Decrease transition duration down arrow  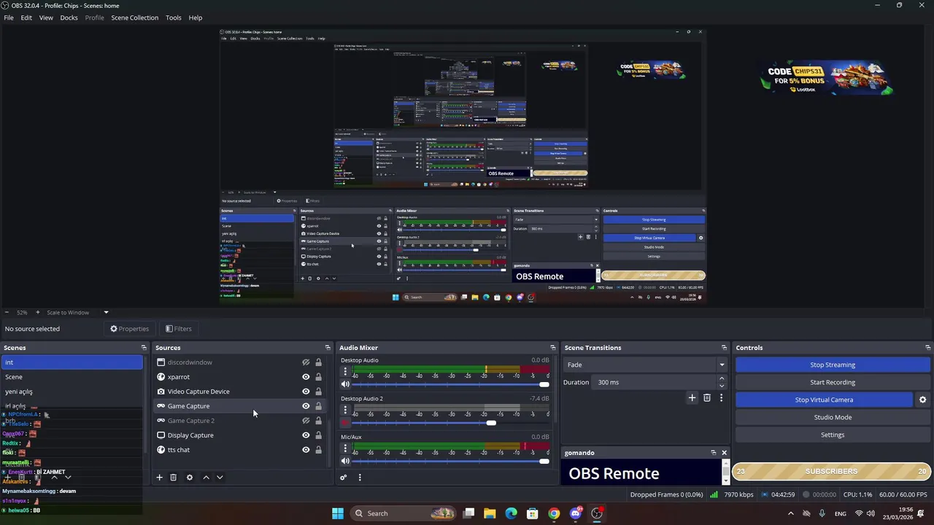[x=722, y=386]
